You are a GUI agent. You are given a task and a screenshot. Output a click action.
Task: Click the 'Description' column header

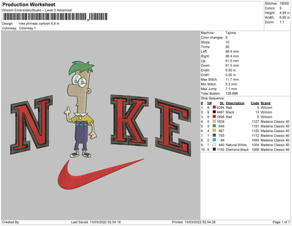(235, 103)
